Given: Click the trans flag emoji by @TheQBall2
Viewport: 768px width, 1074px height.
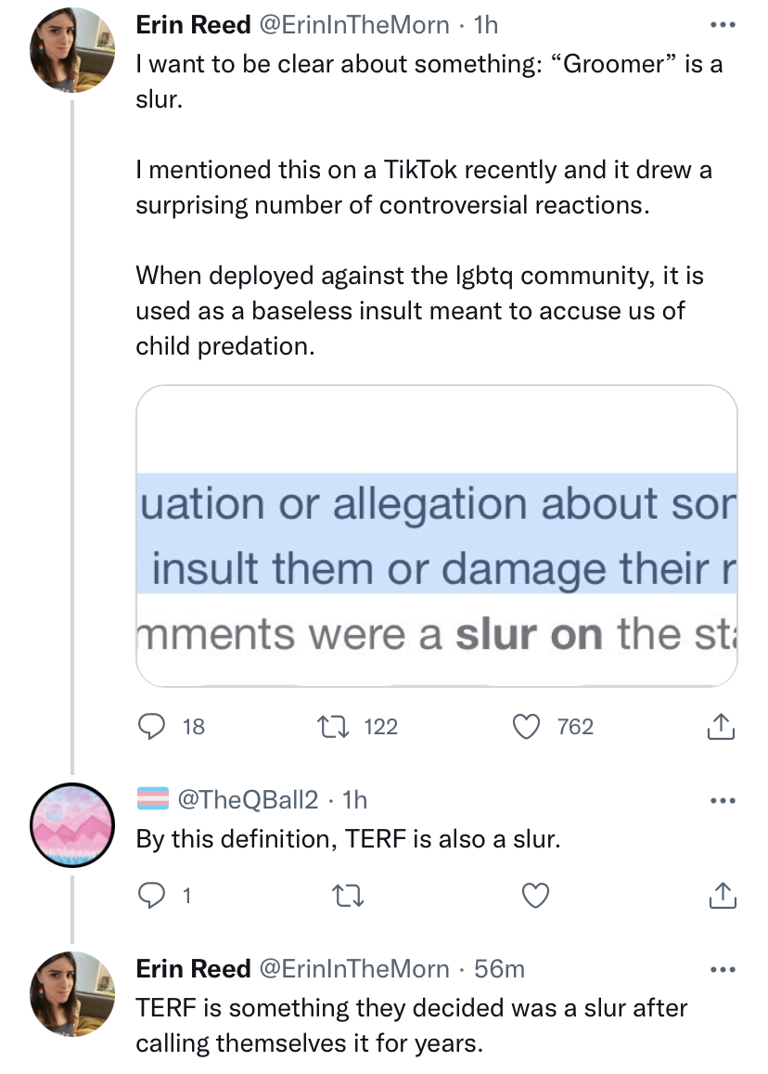Looking at the screenshot, I should click(x=152, y=798).
